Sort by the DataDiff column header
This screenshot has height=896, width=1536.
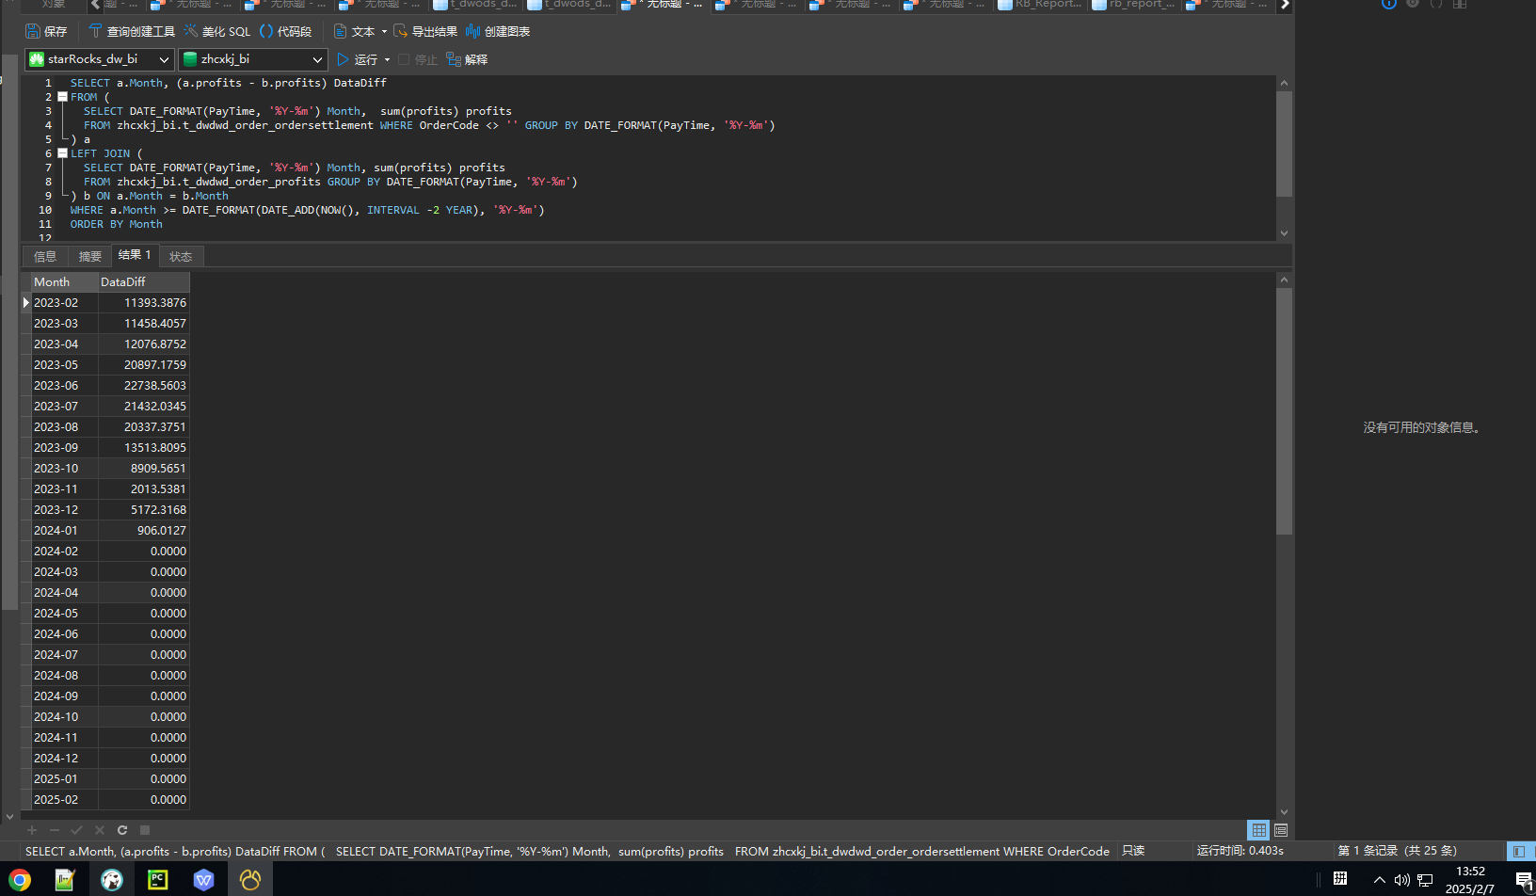point(144,281)
